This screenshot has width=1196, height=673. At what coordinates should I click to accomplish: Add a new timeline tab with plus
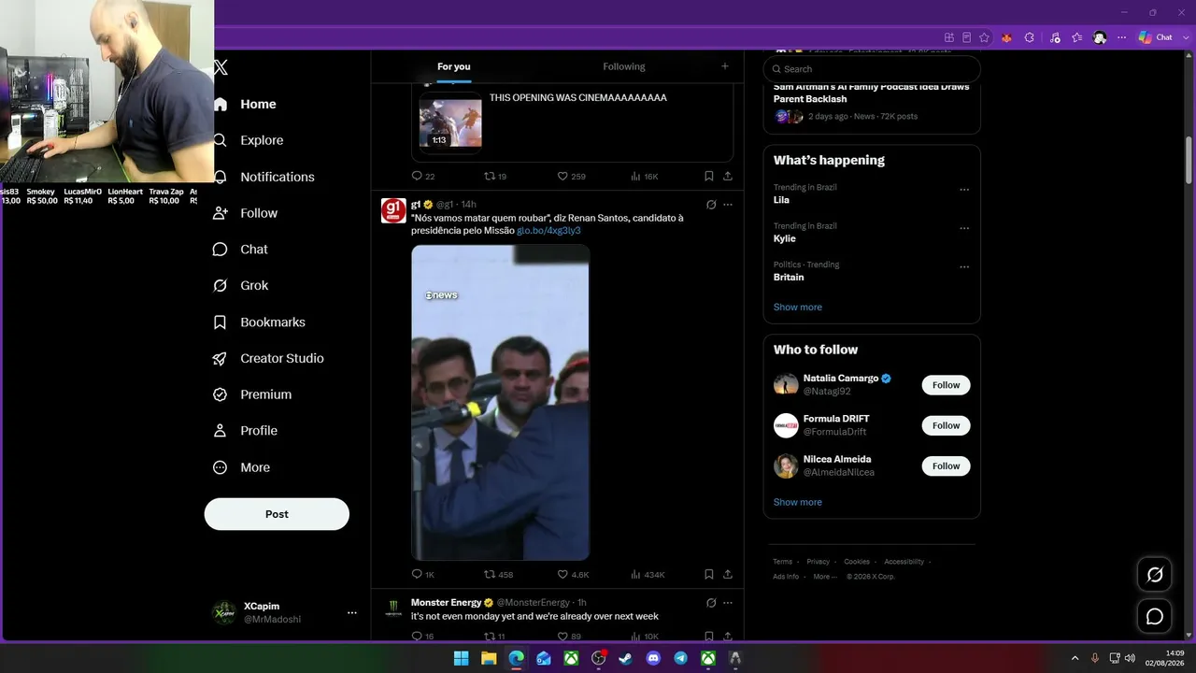tap(725, 66)
